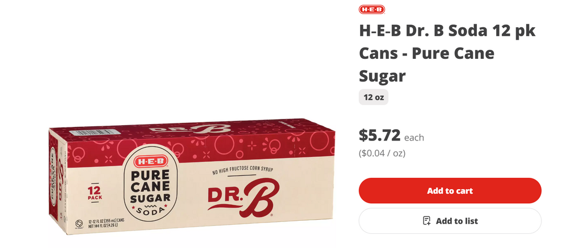Add the Dr. B soda to cart
This screenshot has height=248, width=567.
(450, 191)
